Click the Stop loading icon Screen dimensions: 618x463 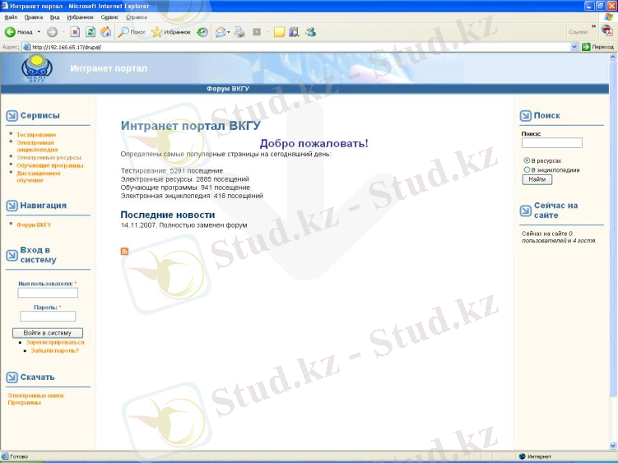pos(75,32)
